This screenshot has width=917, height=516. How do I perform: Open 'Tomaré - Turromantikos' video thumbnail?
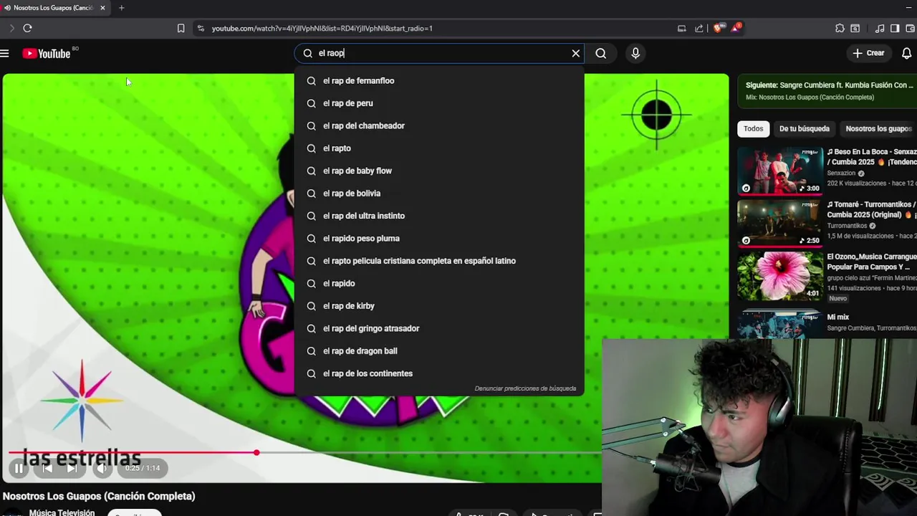780,223
